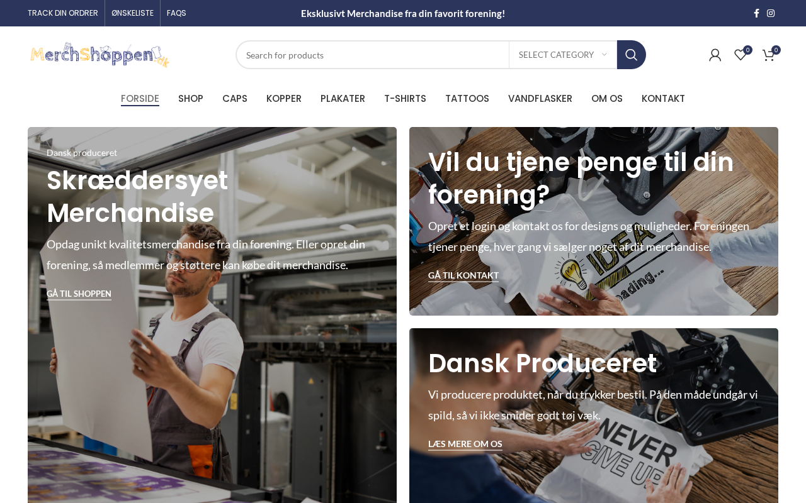Image resolution: width=806 pixels, height=503 pixels.
Task: Click the GÅ TIL SHOPPEN link
Action: click(x=79, y=294)
